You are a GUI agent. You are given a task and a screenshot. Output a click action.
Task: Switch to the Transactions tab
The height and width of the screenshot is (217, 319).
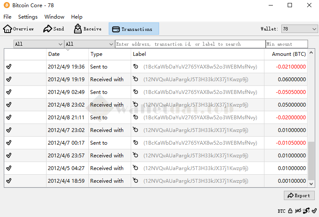click(x=134, y=29)
